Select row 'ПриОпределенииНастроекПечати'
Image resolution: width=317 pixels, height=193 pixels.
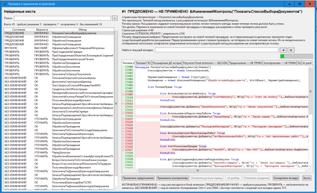pos(59,59)
